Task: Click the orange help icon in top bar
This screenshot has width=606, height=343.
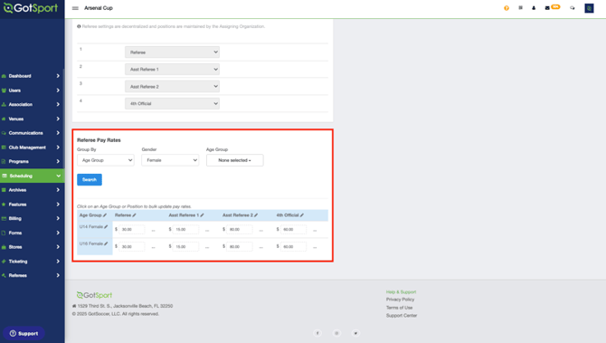Action: (507, 8)
